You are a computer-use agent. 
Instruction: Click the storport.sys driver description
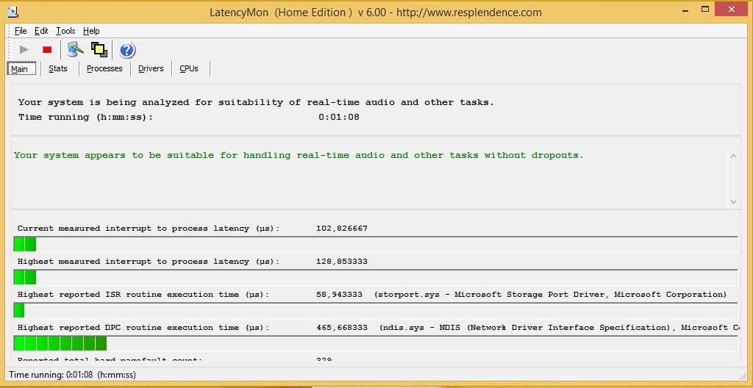550,295
